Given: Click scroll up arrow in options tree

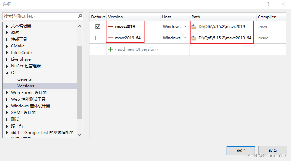Looking at the screenshot, I should pos(80,26).
